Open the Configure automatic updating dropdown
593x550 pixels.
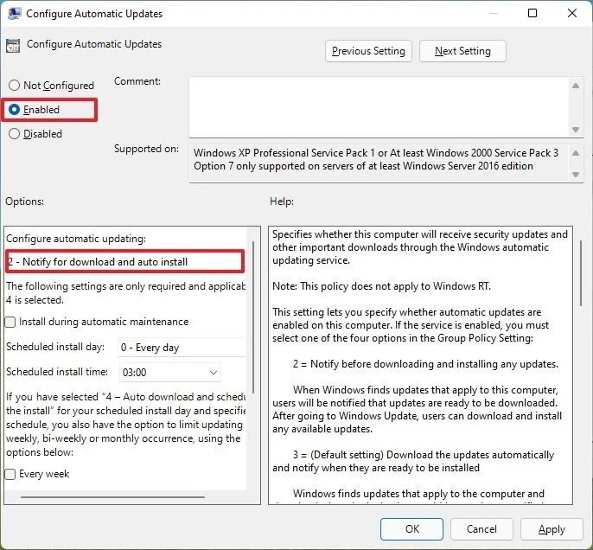124,262
